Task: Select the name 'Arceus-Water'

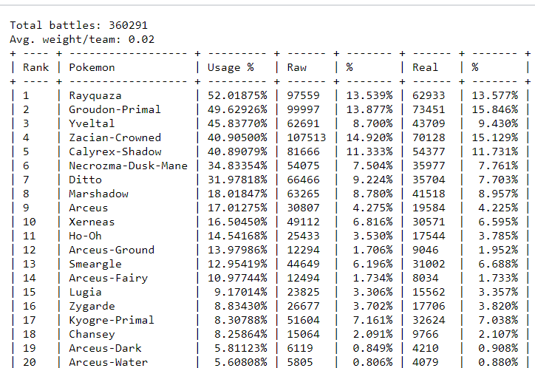Action: tap(109, 362)
